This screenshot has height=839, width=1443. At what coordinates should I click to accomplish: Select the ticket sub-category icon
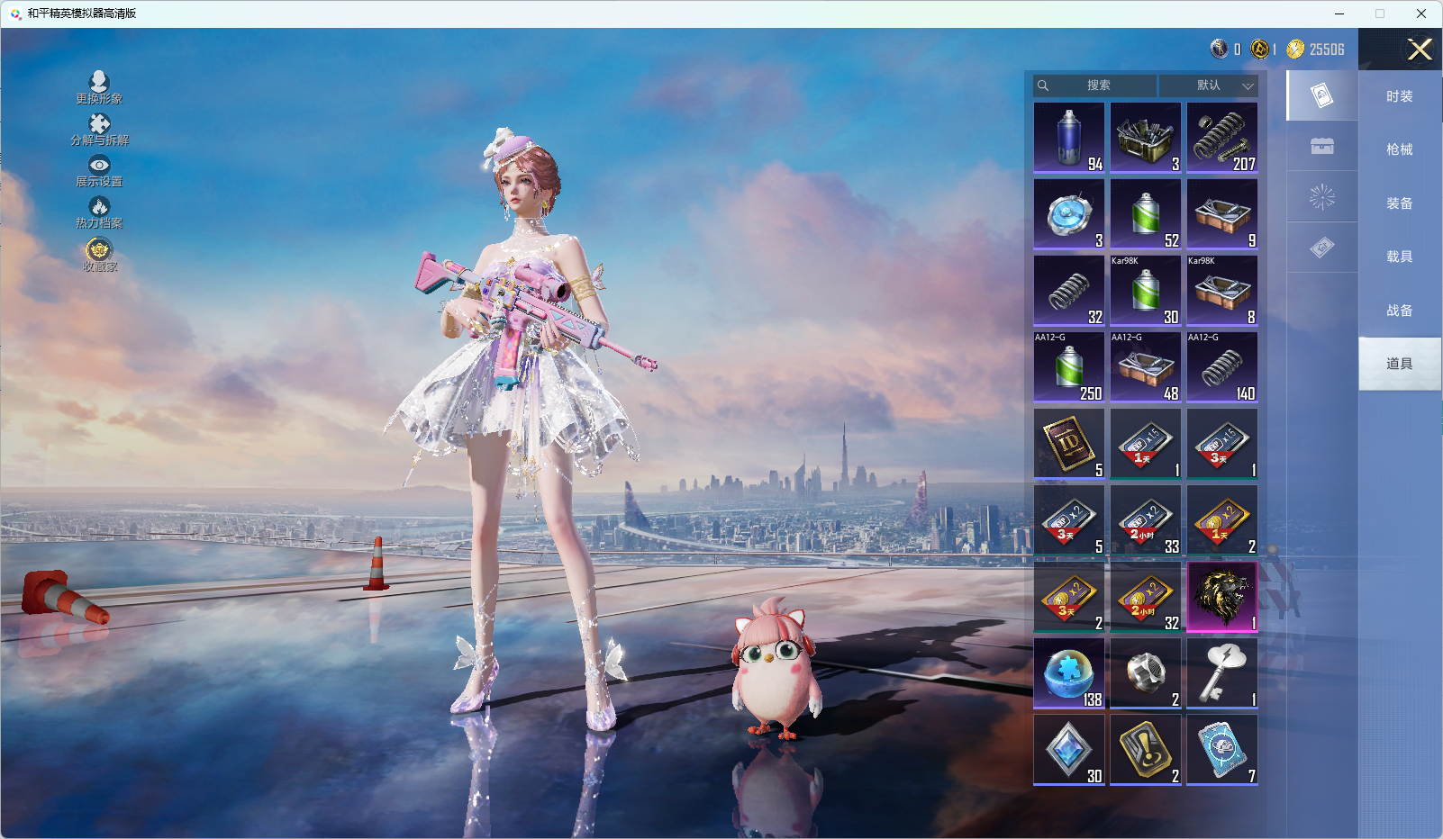1322,248
